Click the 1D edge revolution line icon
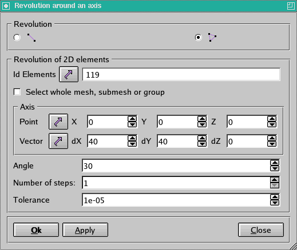The image size is (297, 250). pyautogui.click(x=31, y=38)
